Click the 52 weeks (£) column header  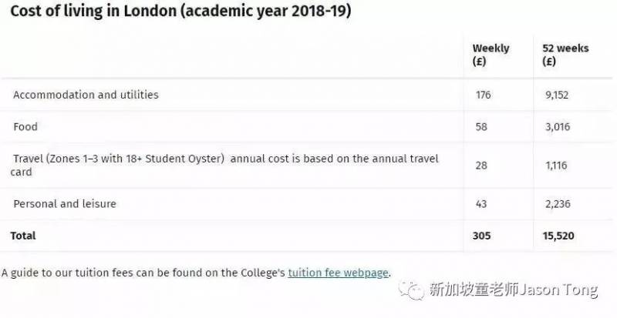coord(565,55)
